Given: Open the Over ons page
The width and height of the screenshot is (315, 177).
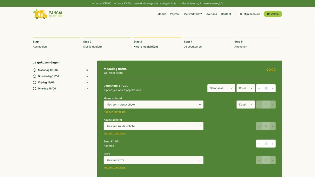Looking at the screenshot, I should coord(211,14).
